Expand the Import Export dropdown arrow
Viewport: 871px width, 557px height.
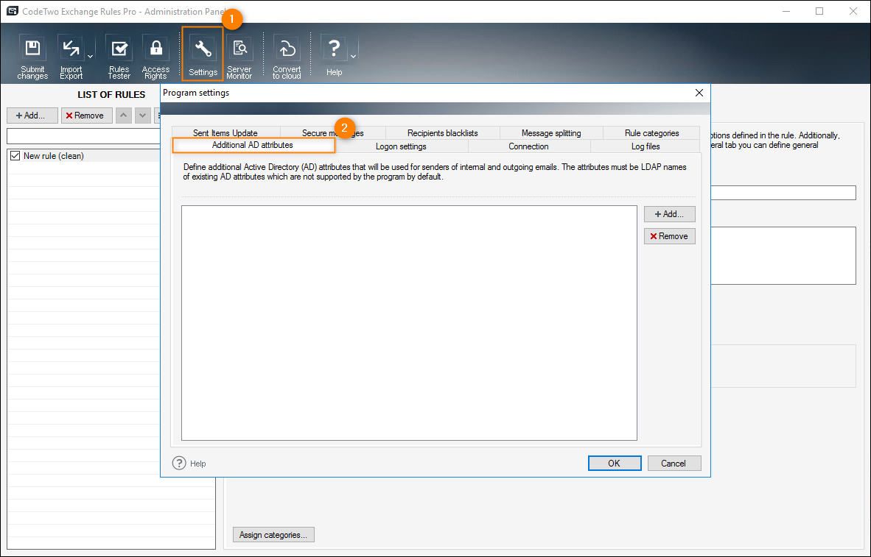coord(90,57)
